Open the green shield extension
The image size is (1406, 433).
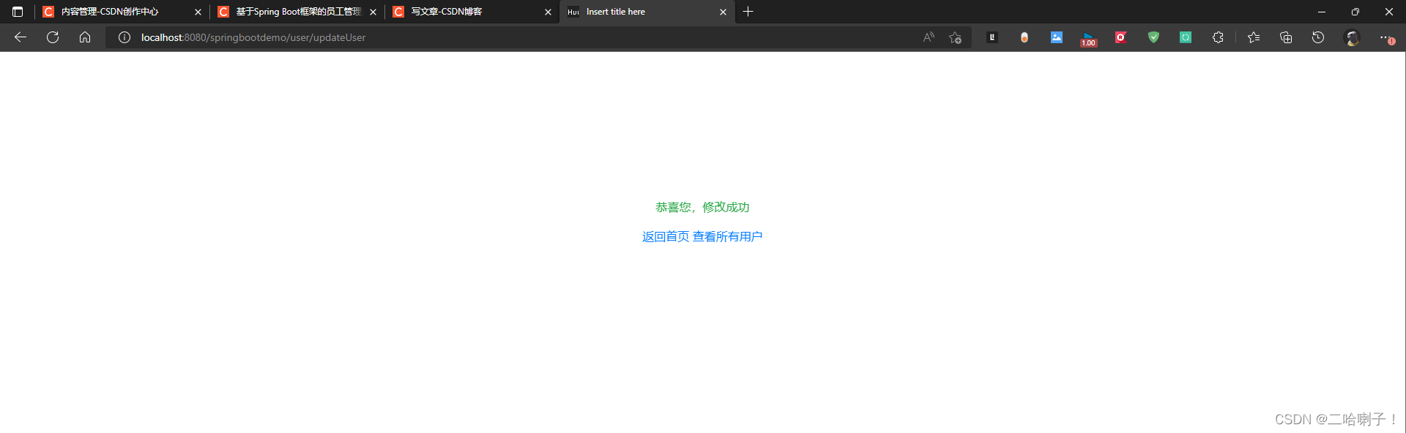click(1153, 37)
